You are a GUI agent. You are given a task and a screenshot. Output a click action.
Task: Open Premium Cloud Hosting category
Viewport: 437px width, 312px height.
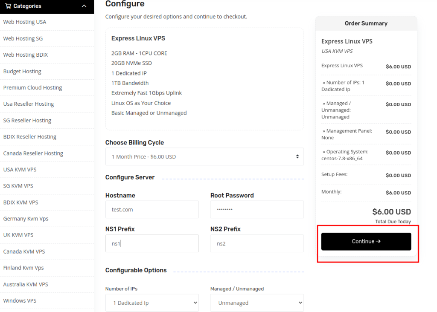pyautogui.click(x=32, y=88)
